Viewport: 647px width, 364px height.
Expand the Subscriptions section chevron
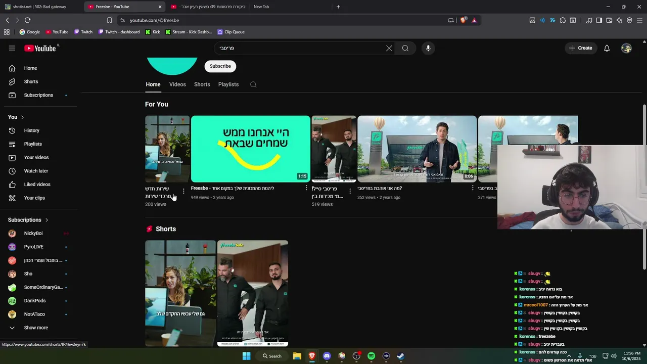point(47,220)
